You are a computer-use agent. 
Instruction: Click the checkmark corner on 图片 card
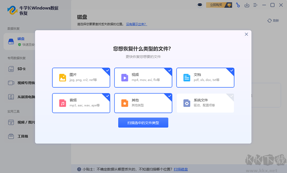[x=107, y=70]
